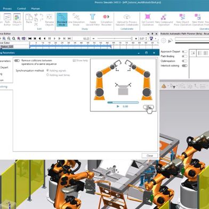Pin the Sequence Editor panel
This screenshot has width=209, height=209.
point(152,34)
